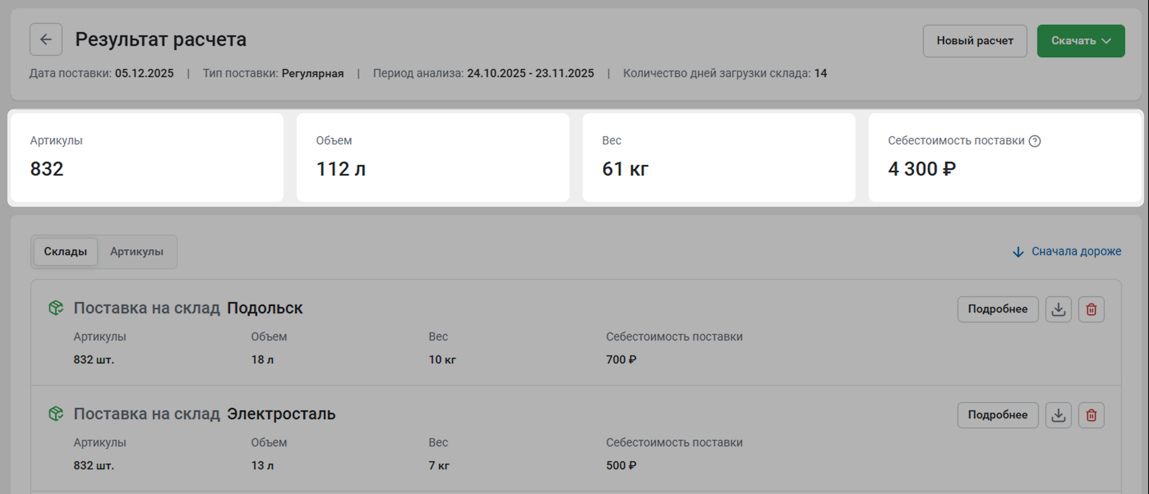This screenshot has width=1149, height=494.
Task: Open the Скачать dropdown
Action: (1080, 41)
